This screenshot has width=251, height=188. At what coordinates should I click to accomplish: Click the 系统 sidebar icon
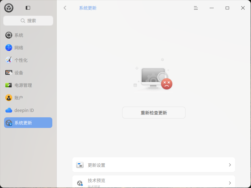point(9,35)
